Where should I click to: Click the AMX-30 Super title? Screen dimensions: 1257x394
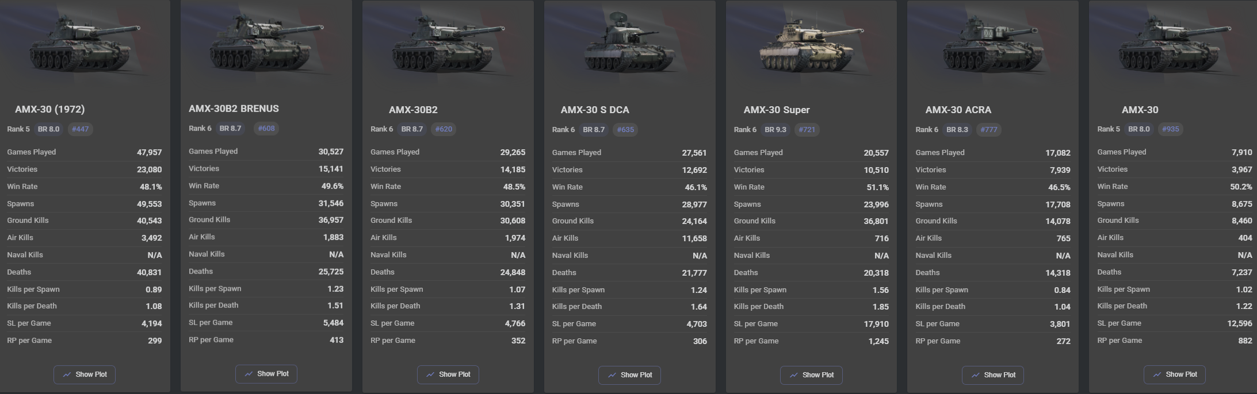click(x=776, y=110)
